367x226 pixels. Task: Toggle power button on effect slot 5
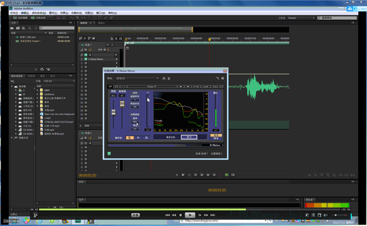click(x=85, y=75)
